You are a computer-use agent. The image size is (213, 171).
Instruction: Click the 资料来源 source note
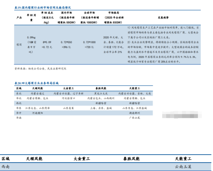41,68
